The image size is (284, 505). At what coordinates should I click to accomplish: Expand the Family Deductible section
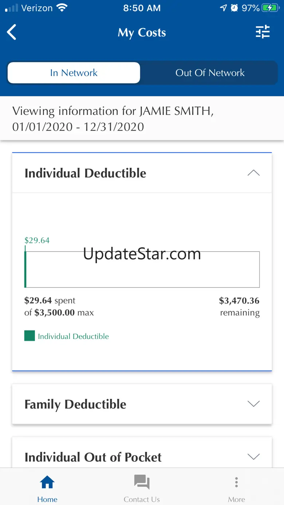253,404
